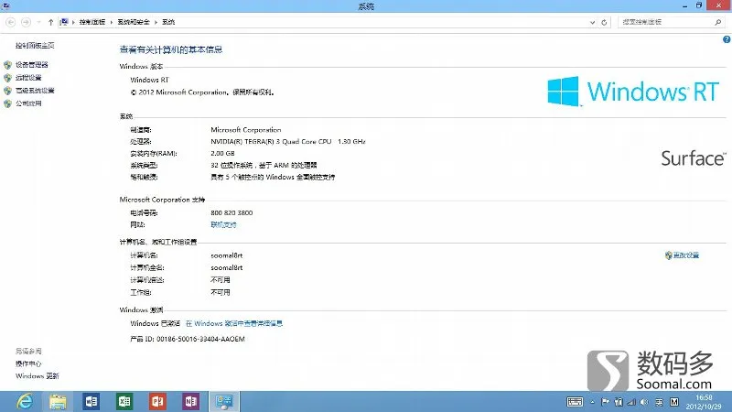Open 公司应用 sidebar link

tap(28, 103)
